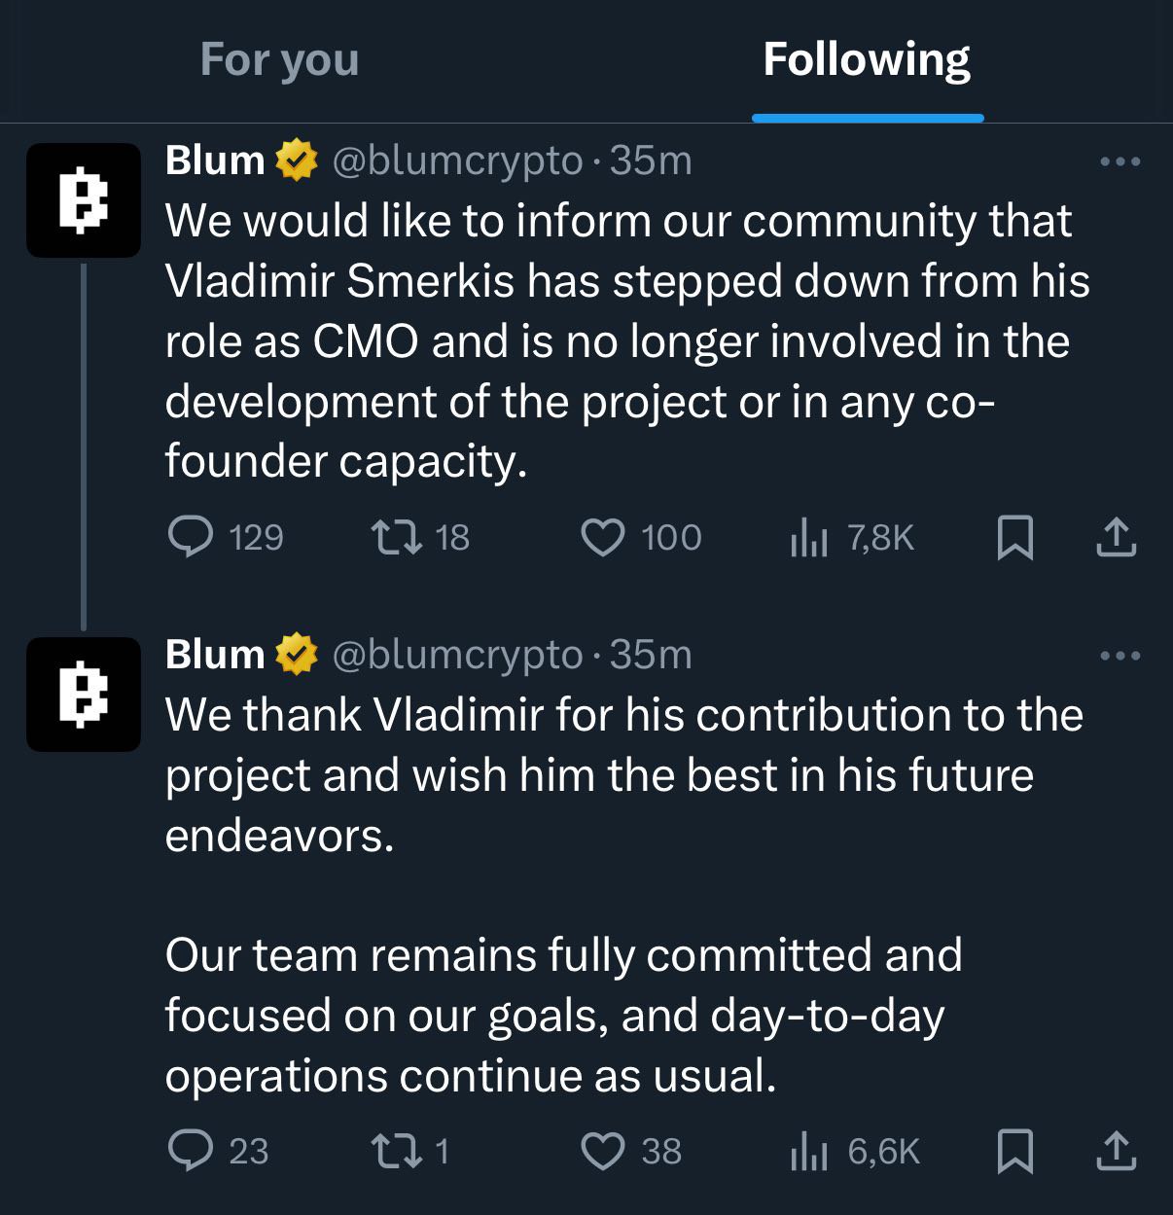Open more options on the second tweet
The width and height of the screenshot is (1173, 1215).
1120,656
